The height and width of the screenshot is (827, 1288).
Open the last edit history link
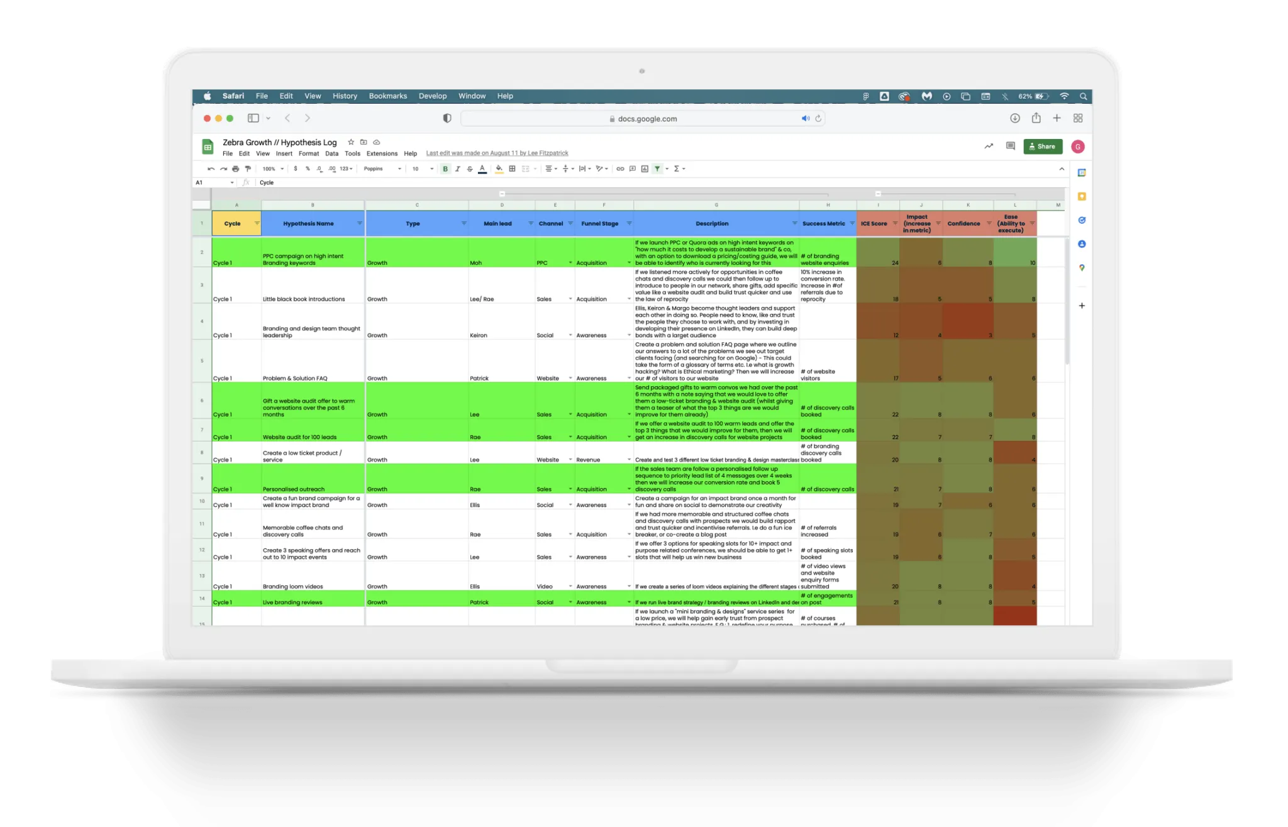pyautogui.click(x=497, y=153)
